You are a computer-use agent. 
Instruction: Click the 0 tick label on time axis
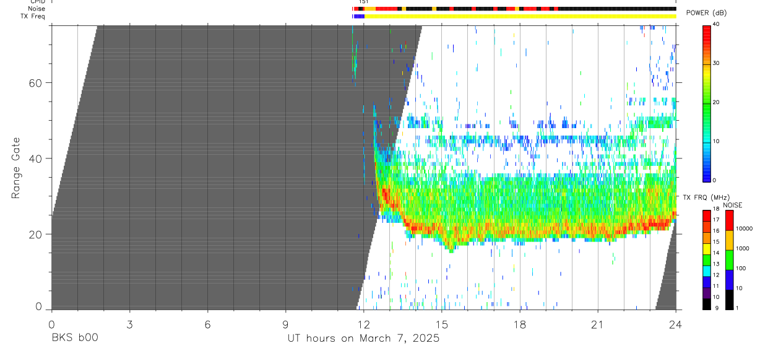(x=51, y=323)
